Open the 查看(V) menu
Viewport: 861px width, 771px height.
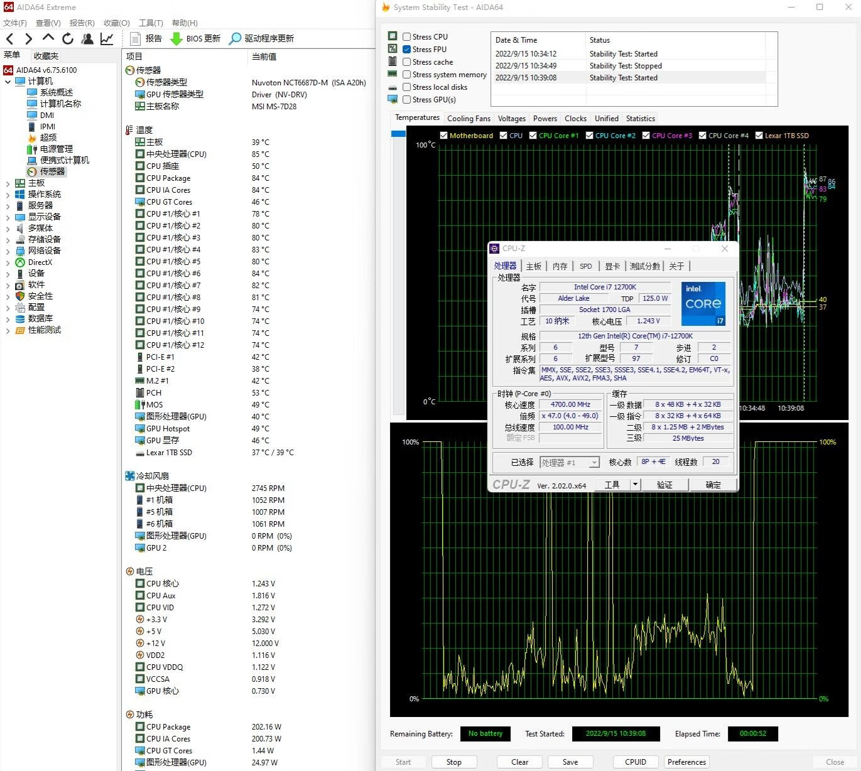coord(48,23)
